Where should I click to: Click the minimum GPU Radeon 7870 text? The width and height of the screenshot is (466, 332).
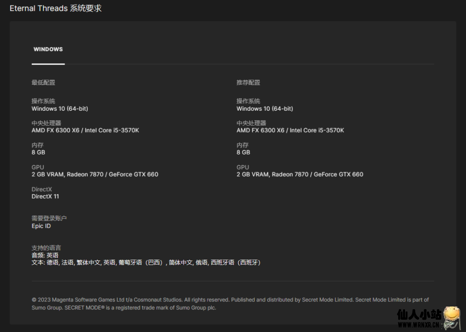tap(95, 174)
